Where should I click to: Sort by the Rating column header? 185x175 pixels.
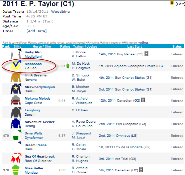click(65, 47)
